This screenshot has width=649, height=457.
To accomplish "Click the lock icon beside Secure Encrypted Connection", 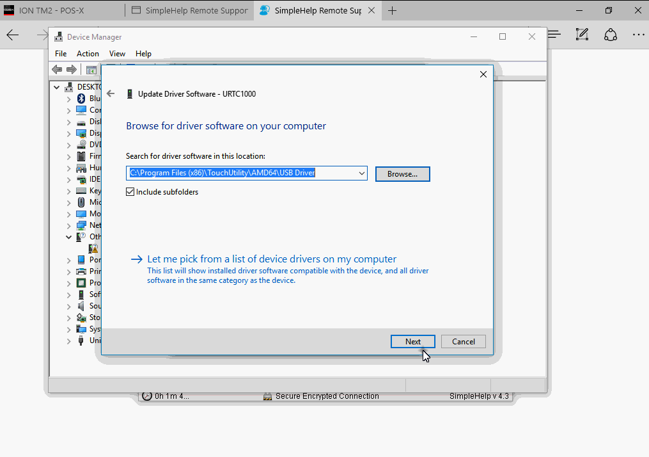I will 268,396.
